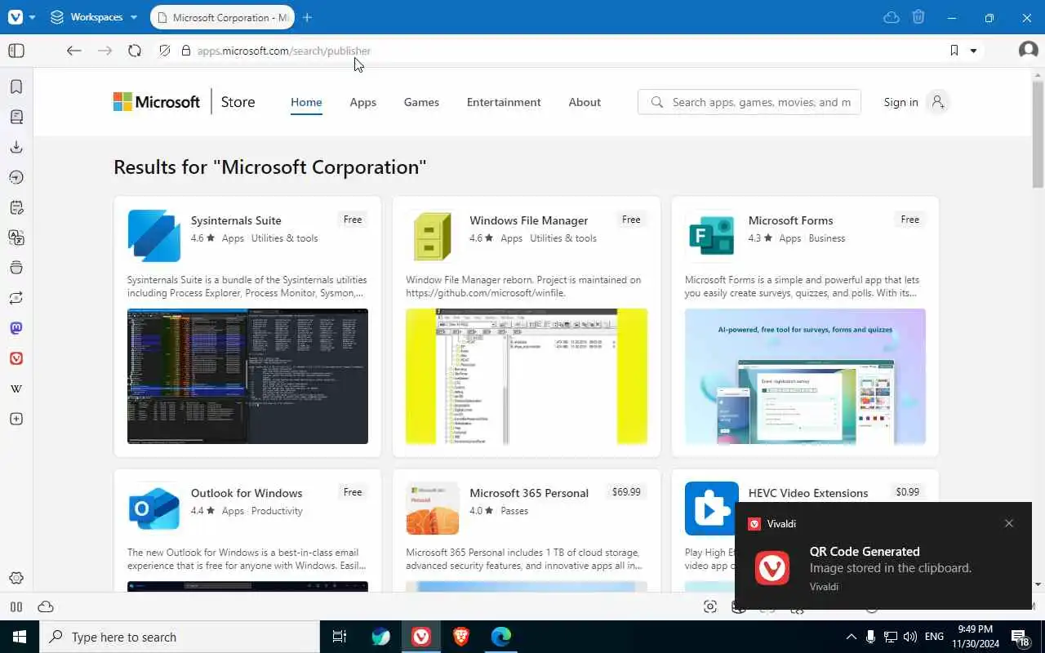Open Wikipedia web panel
Screen dimensions: 1045x653
(16, 389)
